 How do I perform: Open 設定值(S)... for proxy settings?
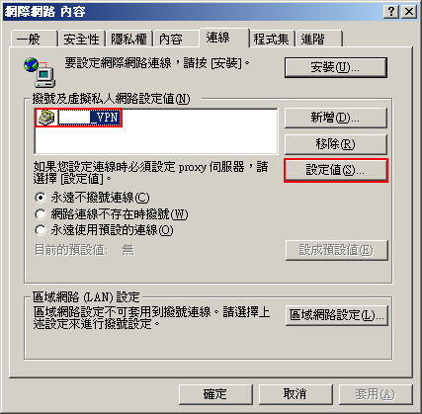click(x=336, y=170)
